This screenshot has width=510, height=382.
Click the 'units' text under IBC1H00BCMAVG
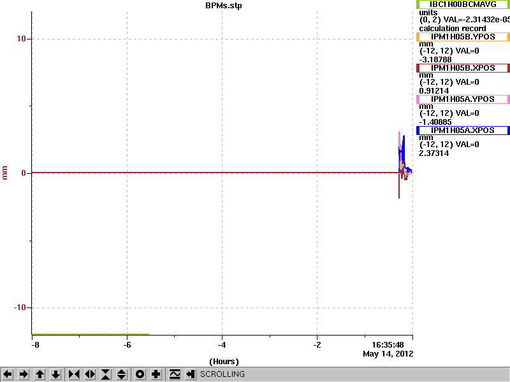(x=428, y=13)
